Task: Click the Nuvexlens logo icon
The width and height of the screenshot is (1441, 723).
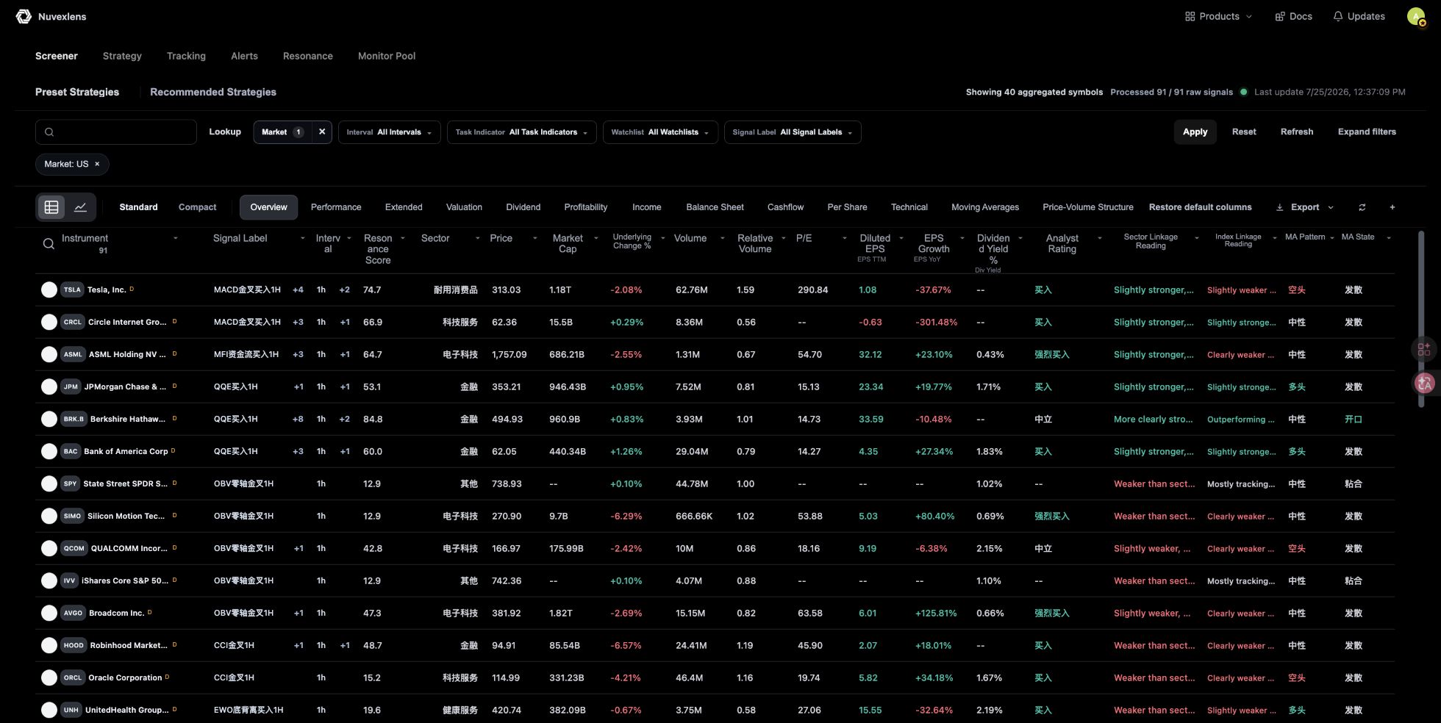Action: coord(24,16)
